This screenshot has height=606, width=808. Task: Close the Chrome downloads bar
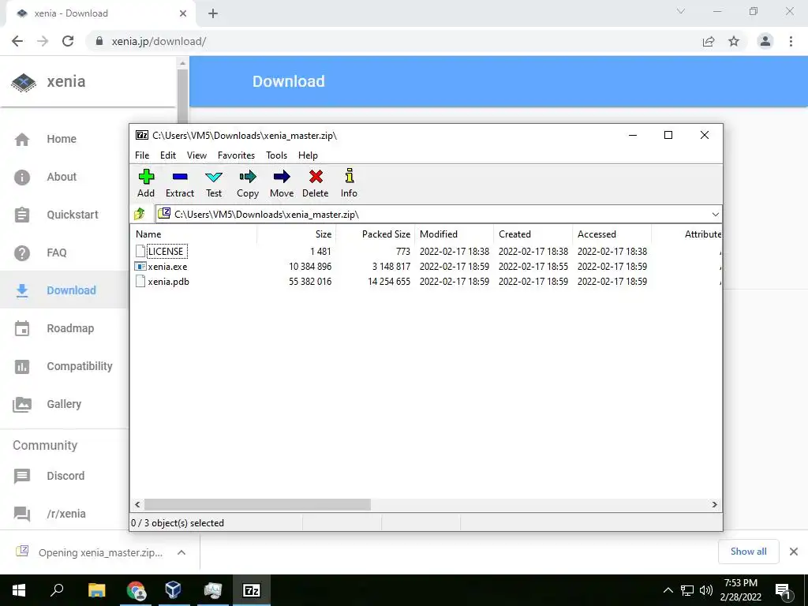[x=794, y=552]
